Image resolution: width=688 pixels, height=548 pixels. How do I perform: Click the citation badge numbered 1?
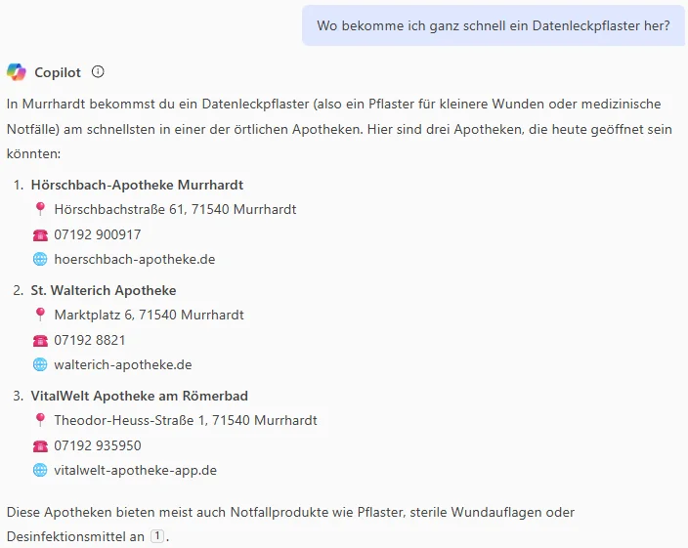click(157, 535)
